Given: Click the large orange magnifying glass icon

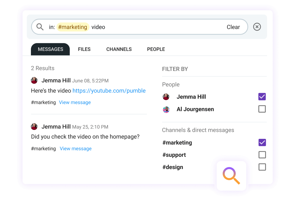Looking at the screenshot, I should 231,176.
